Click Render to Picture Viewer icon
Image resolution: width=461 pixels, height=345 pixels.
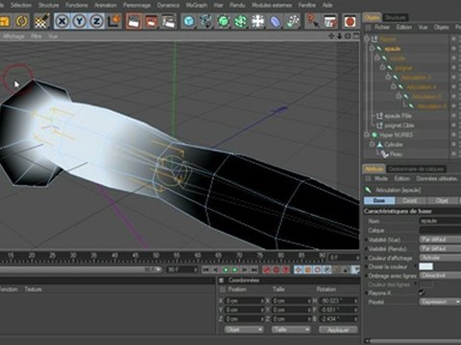[x=151, y=21]
